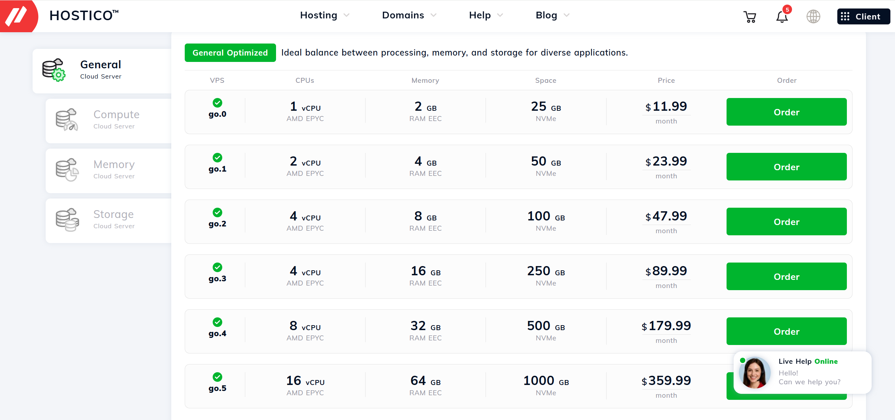
Task: Click the go.0 VPS name
Action: click(217, 114)
